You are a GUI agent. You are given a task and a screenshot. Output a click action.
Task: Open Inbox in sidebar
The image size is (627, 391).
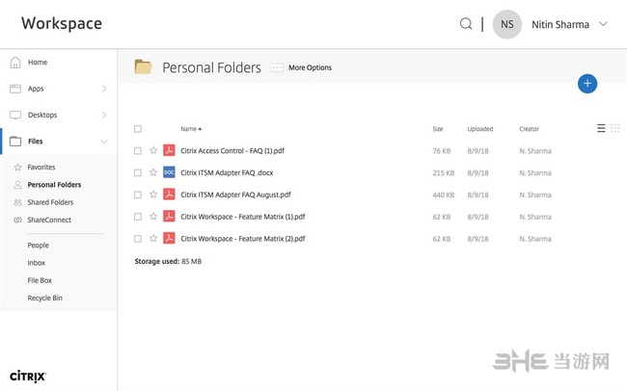tap(37, 263)
